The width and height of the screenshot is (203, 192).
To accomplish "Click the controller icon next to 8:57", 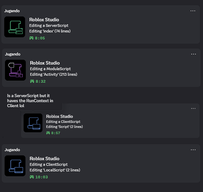I will click(48, 133).
